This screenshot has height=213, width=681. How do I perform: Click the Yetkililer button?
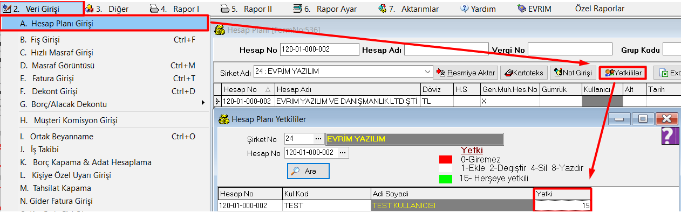[624, 73]
